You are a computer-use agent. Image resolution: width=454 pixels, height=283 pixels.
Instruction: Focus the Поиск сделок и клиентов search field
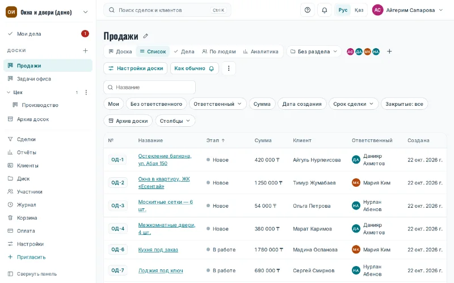point(167,10)
